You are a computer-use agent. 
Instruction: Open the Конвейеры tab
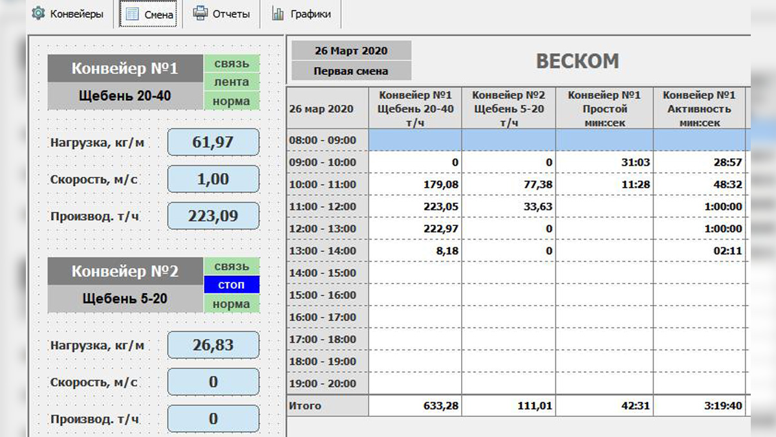(x=68, y=14)
